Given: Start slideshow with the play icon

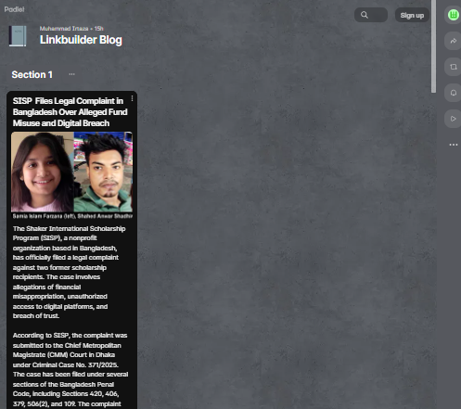Looking at the screenshot, I should pyautogui.click(x=454, y=119).
